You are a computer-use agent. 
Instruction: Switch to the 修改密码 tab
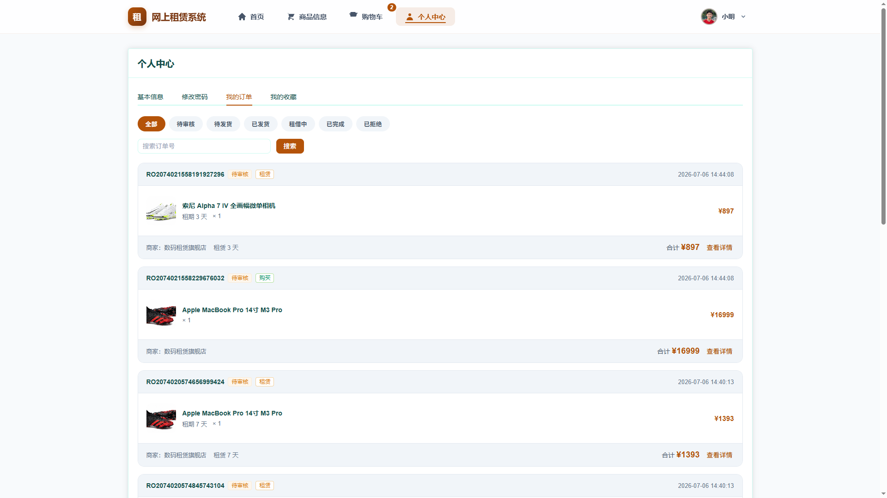[194, 97]
